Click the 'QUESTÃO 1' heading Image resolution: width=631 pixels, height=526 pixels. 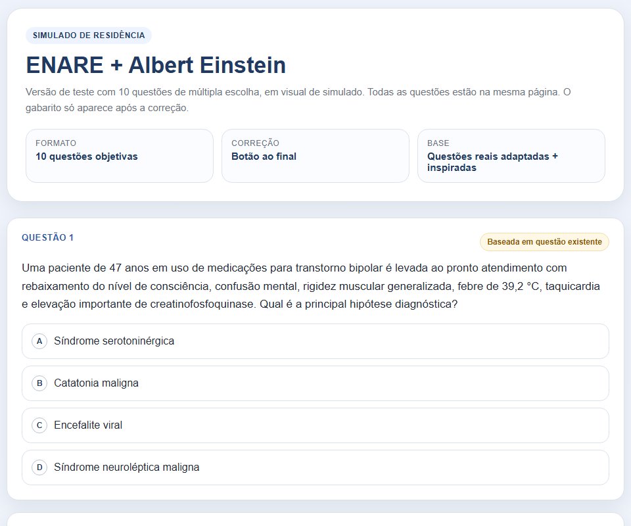click(x=47, y=237)
